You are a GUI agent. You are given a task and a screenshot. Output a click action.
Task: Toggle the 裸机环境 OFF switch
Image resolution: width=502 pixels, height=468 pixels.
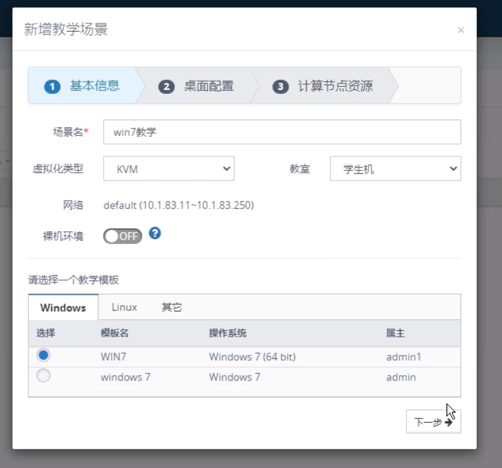coord(122,236)
